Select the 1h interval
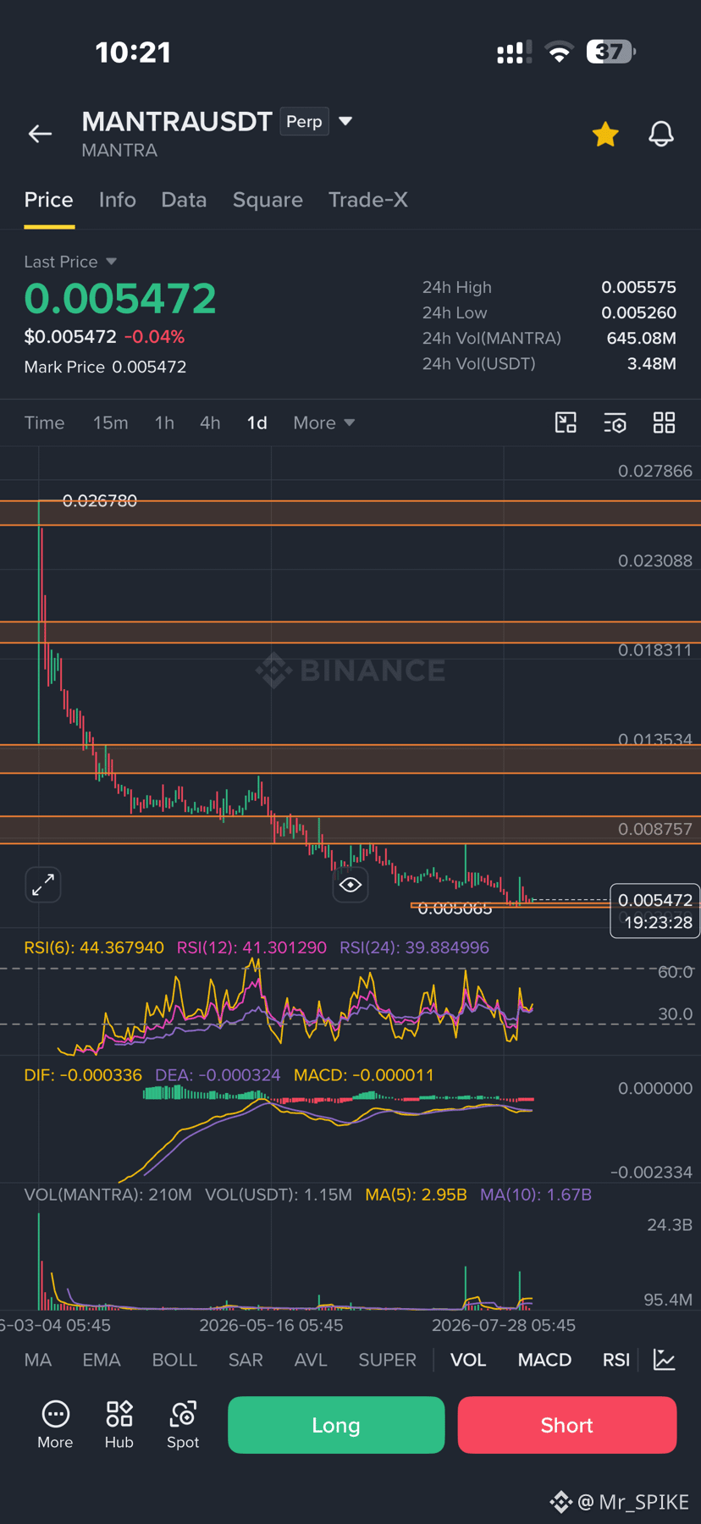The width and height of the screenshot is (701, 1524). click(164, 422)
